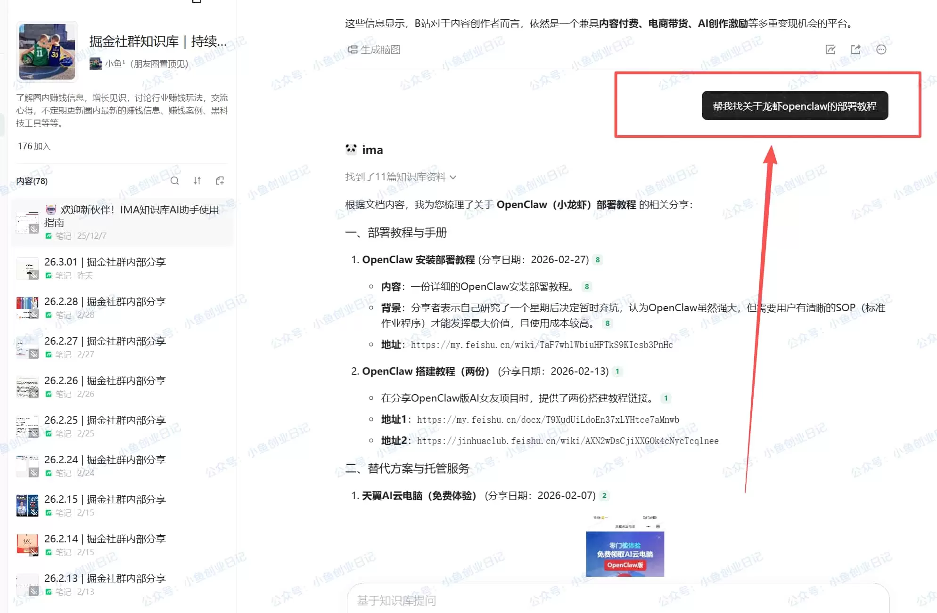Click the 天翼AI云电脑 OpenClaw版 promo image
The image size is (937, 613).
[x=625, y=551]
